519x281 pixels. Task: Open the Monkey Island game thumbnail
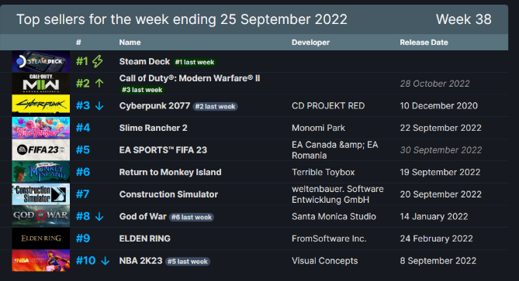40,172
